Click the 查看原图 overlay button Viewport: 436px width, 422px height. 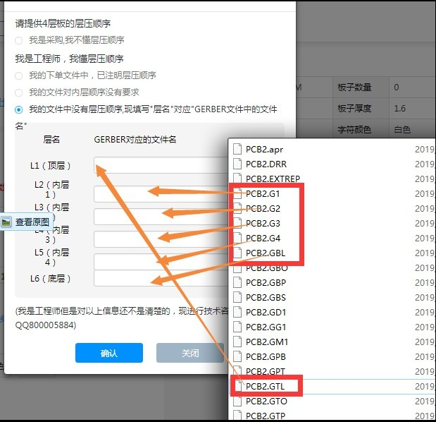click(27, 222)
